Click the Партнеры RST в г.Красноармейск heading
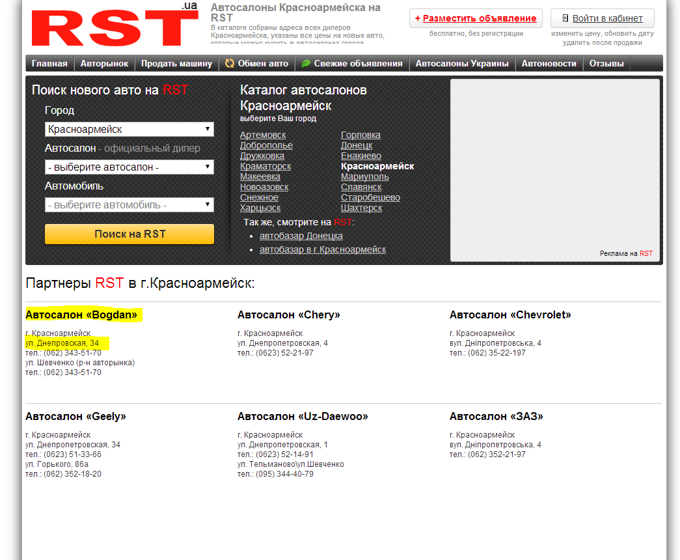Image resolution: width=680 pixels, height=560 pixels. click(x=140, y=283)
